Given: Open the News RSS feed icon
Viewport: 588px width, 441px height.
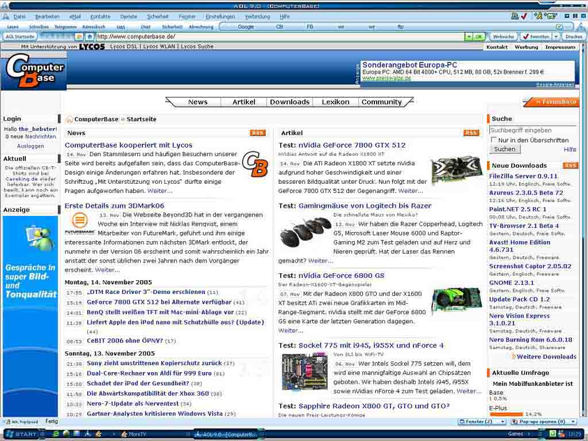Looking at the screenshot, I should tap(258, 133).
